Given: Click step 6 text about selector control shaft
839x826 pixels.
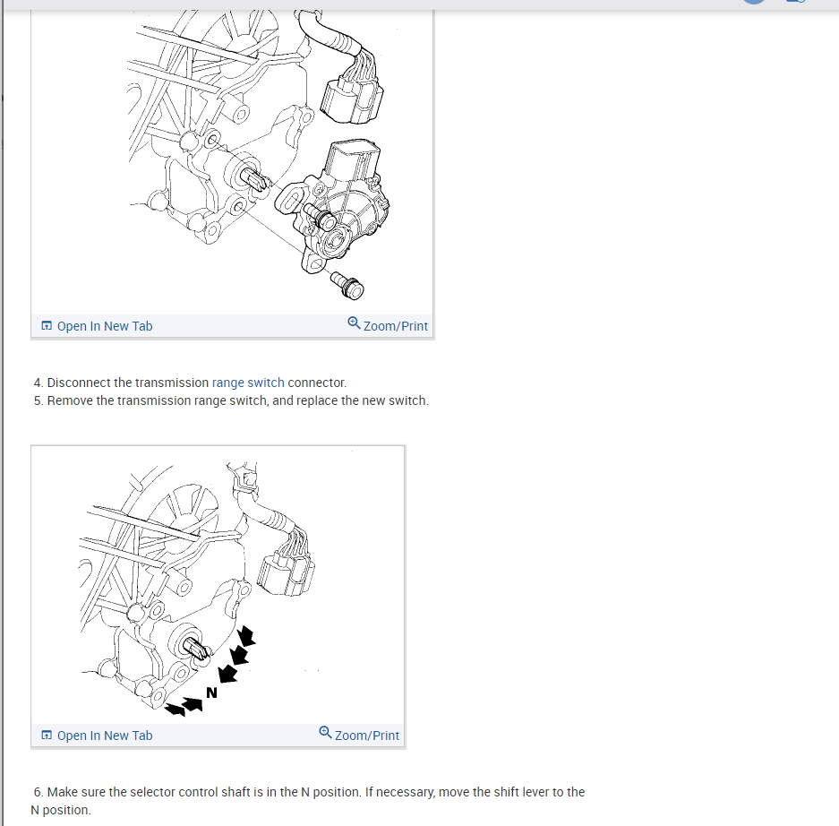Looking at the screenshot, I should click(308, 801).
